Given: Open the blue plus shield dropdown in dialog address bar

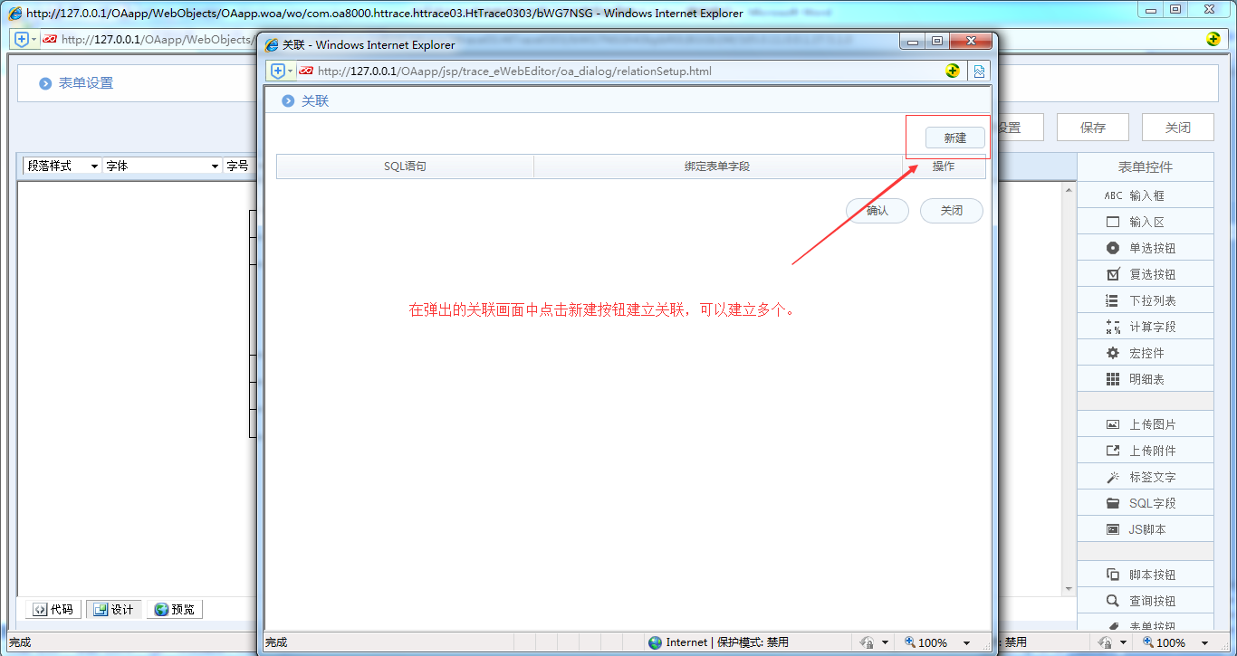Looking at the screenshot, I should [282, 71].
